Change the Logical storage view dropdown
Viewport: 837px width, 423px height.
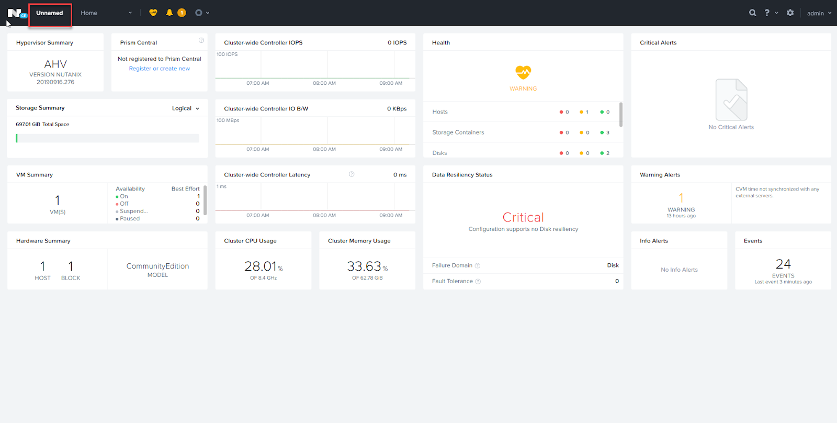[x=186, y=108]
